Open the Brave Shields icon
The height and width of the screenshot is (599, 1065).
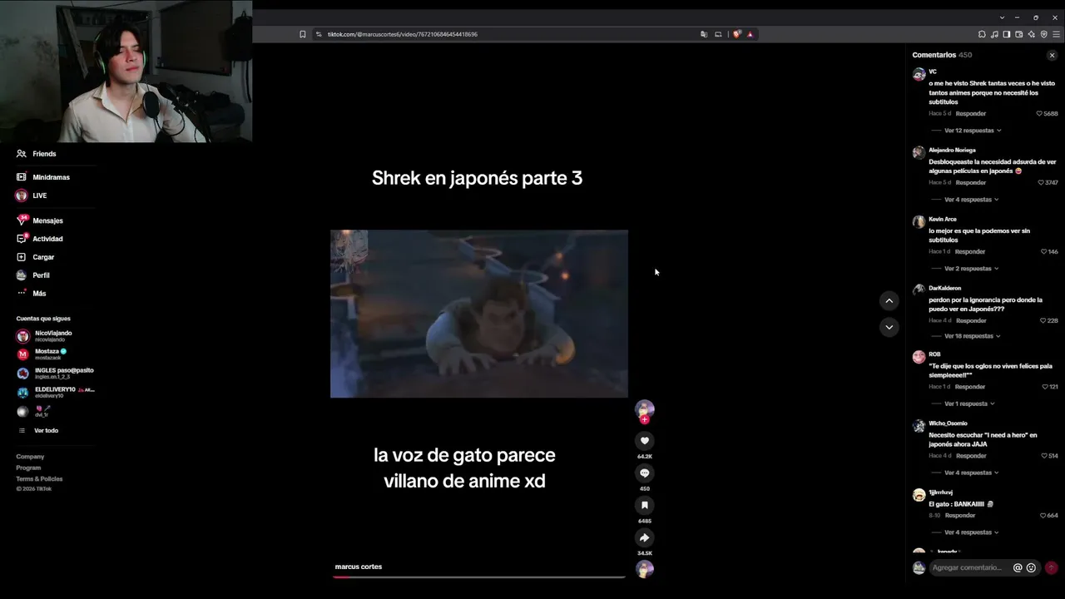736,34
